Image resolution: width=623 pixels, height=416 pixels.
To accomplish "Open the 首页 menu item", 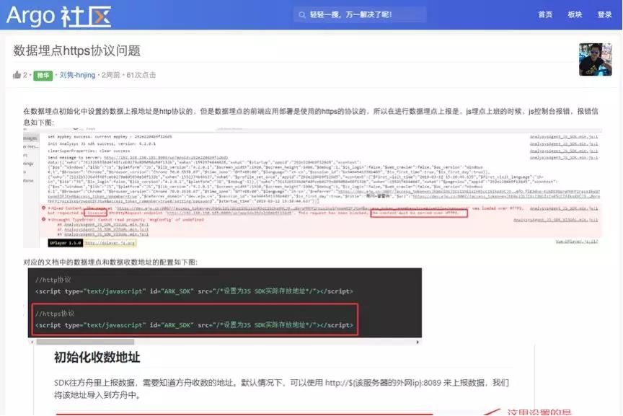I will [545, 14].
